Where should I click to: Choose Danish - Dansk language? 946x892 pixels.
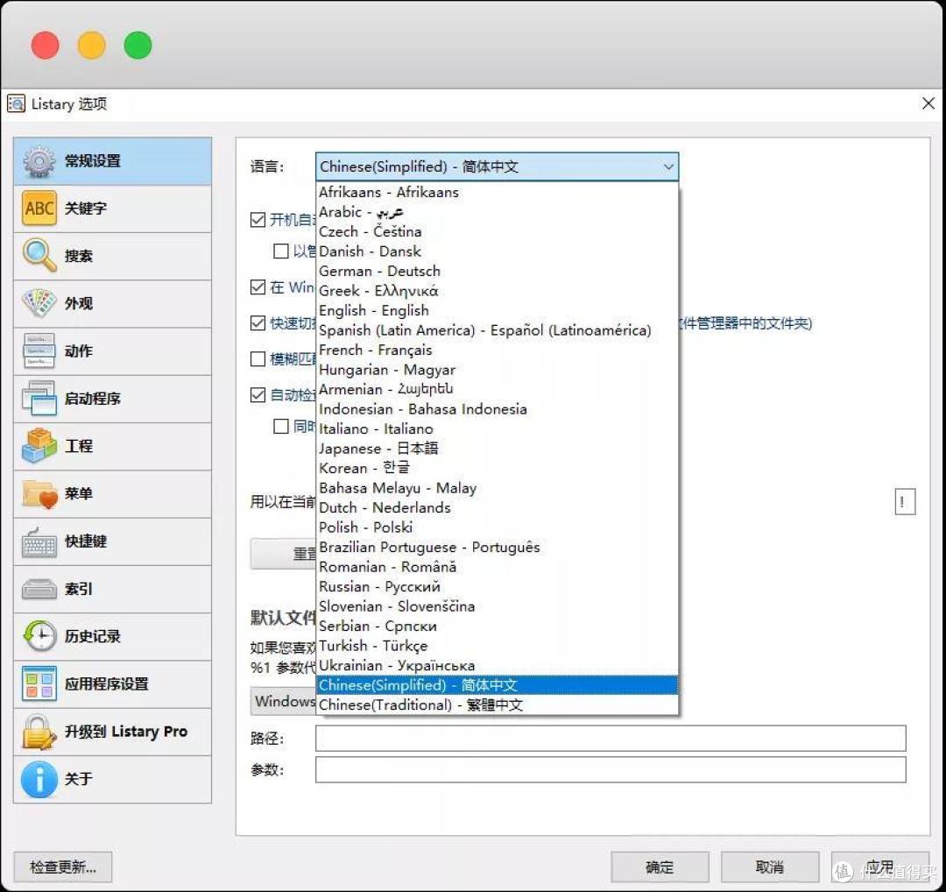click(498, 251)
